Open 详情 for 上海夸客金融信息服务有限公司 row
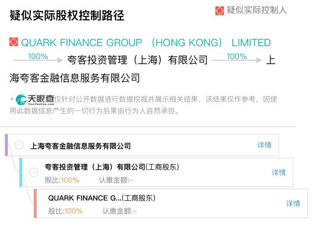 point(264,145)
